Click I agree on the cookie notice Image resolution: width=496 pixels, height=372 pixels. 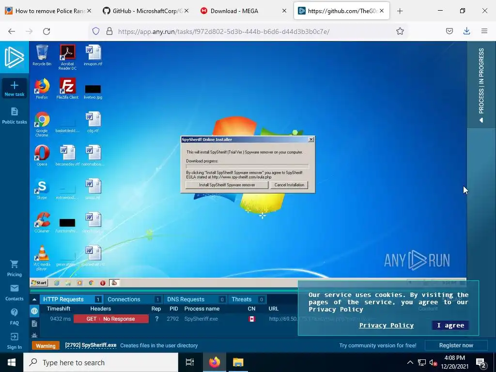tap(450, 325)
